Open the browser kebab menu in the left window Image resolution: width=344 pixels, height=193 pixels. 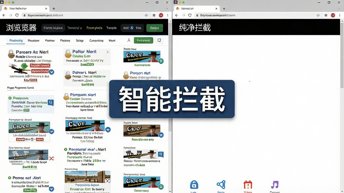point(168,15)
